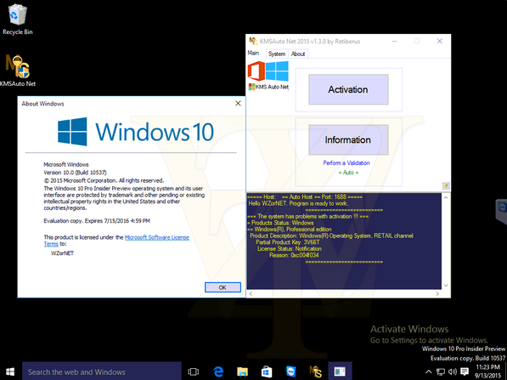
Task: Click the = Auto = mode label
Action: [348, 173]
